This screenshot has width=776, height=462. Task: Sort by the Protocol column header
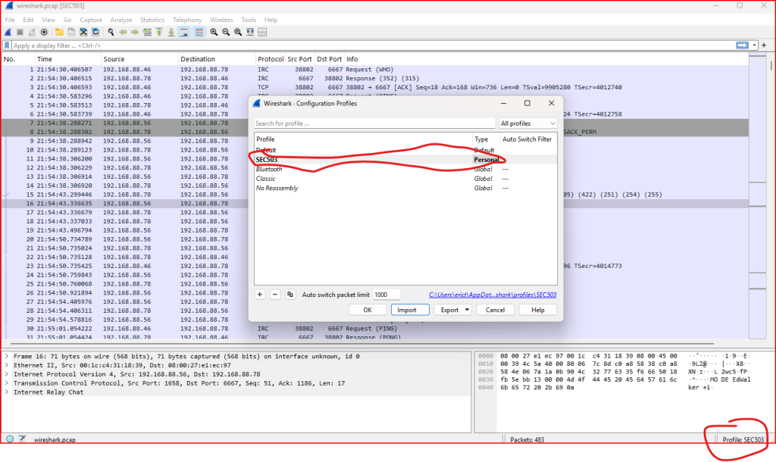point(271,59)
